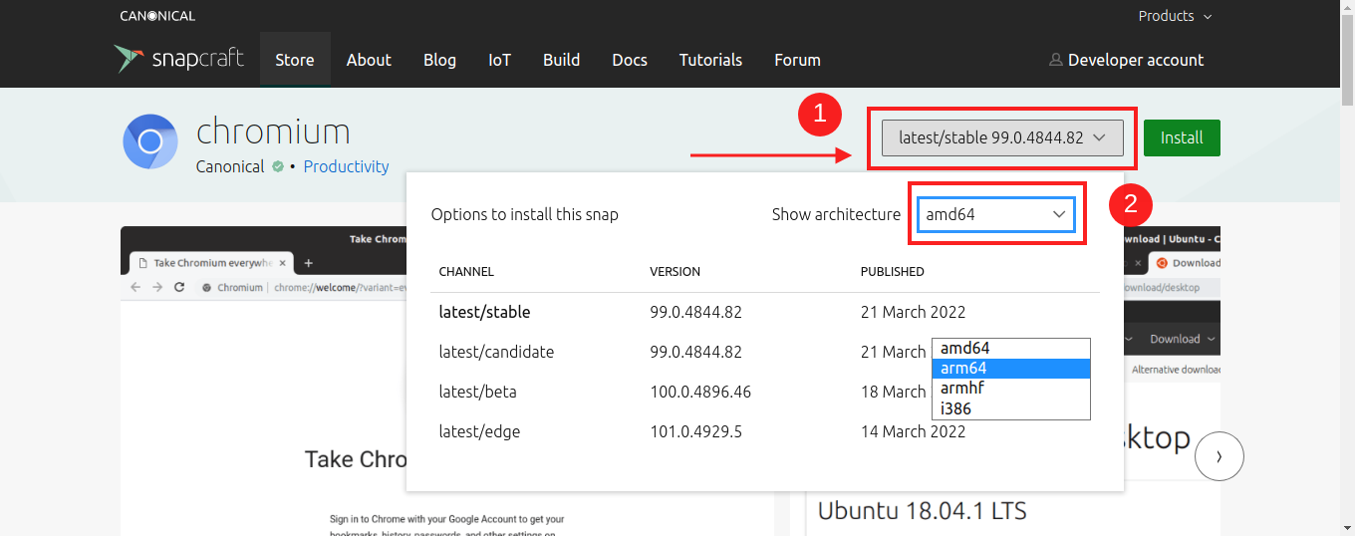The height and width of the screenshot is (536, 1355).
Task: Open the Docs menu item
Action: [x=630, y=60]
